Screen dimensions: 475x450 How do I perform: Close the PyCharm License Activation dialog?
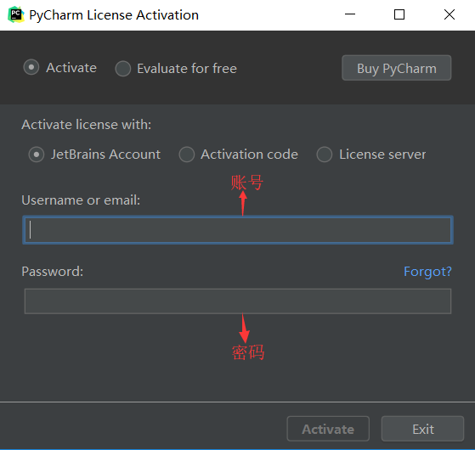450,14
